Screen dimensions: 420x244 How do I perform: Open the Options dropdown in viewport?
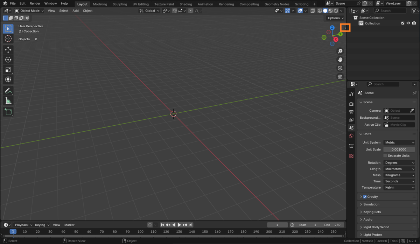[335, 18]
